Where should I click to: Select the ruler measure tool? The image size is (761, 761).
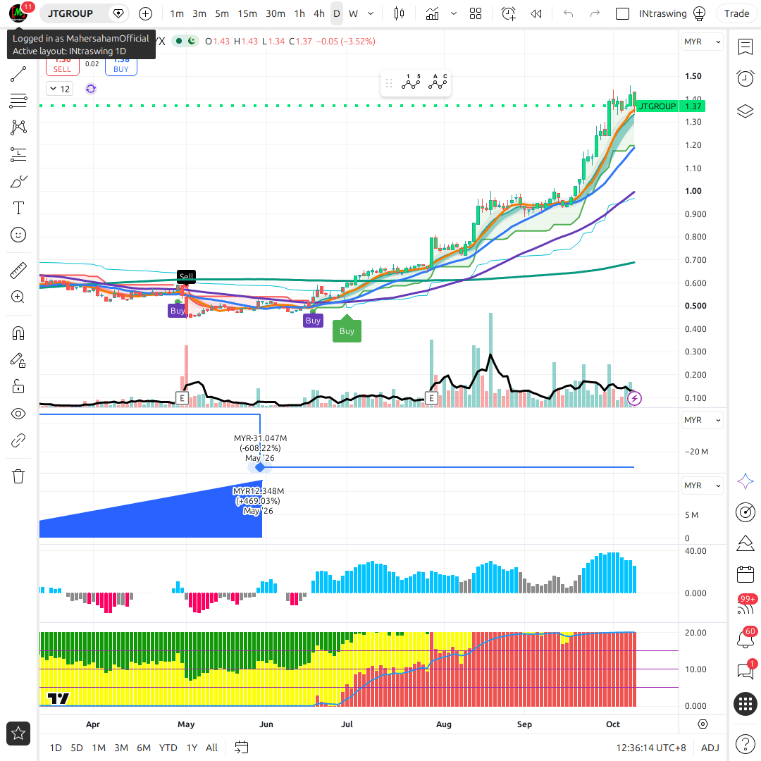tap(18, 271)
